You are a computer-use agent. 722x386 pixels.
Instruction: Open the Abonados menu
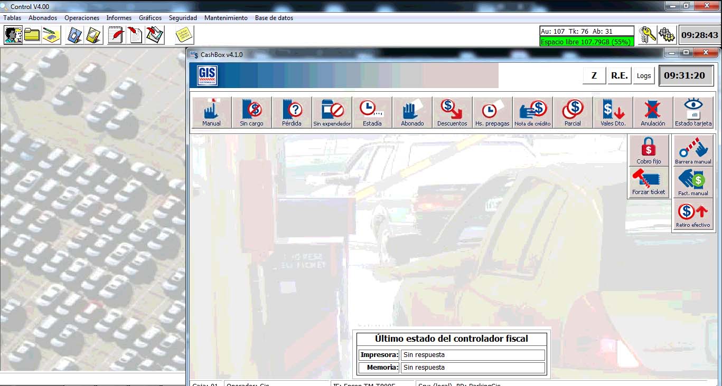tap(43, 18)
